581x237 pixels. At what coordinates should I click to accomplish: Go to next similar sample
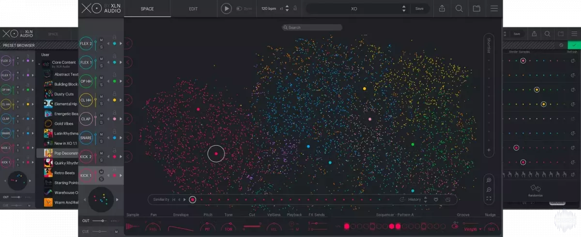click(x=184, y=199)
